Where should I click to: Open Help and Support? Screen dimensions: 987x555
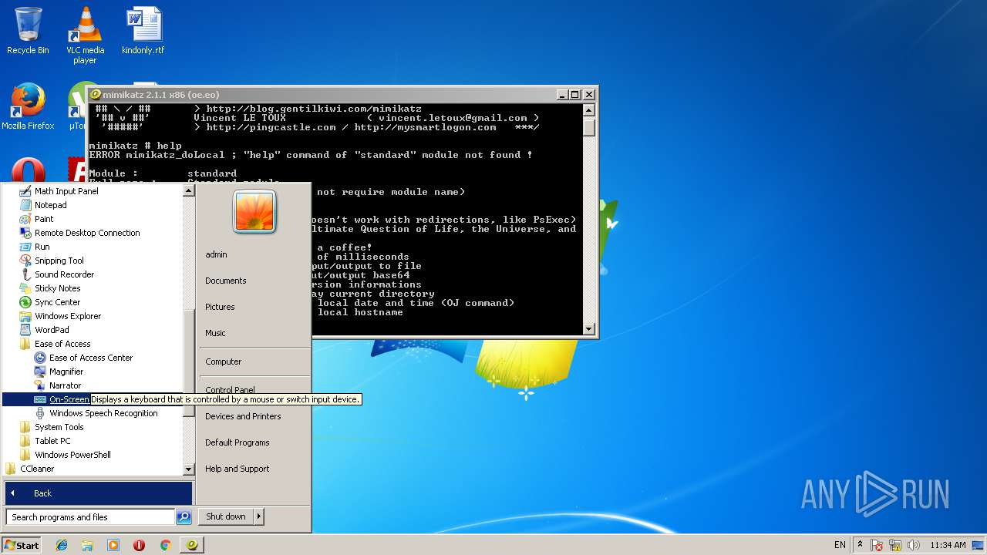click(237, 469)
